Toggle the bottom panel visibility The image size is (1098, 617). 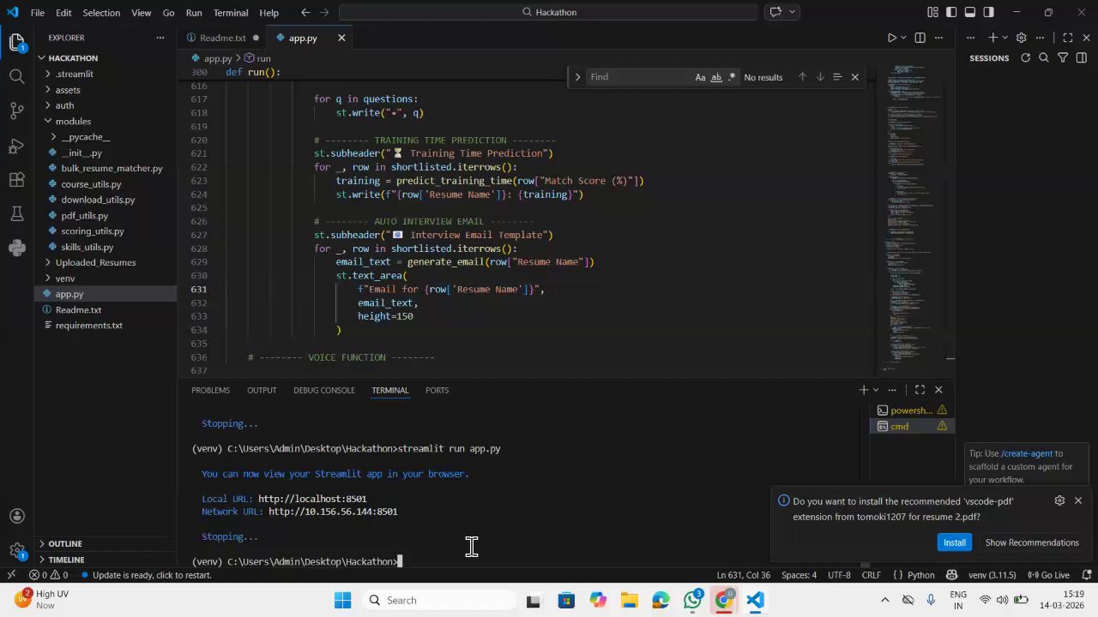coord(970,12)
